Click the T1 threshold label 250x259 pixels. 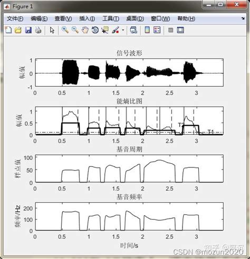pos(210,132)
